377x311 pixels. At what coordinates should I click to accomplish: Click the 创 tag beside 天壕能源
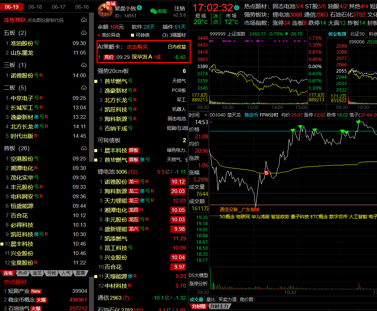[x=130, y=276]
